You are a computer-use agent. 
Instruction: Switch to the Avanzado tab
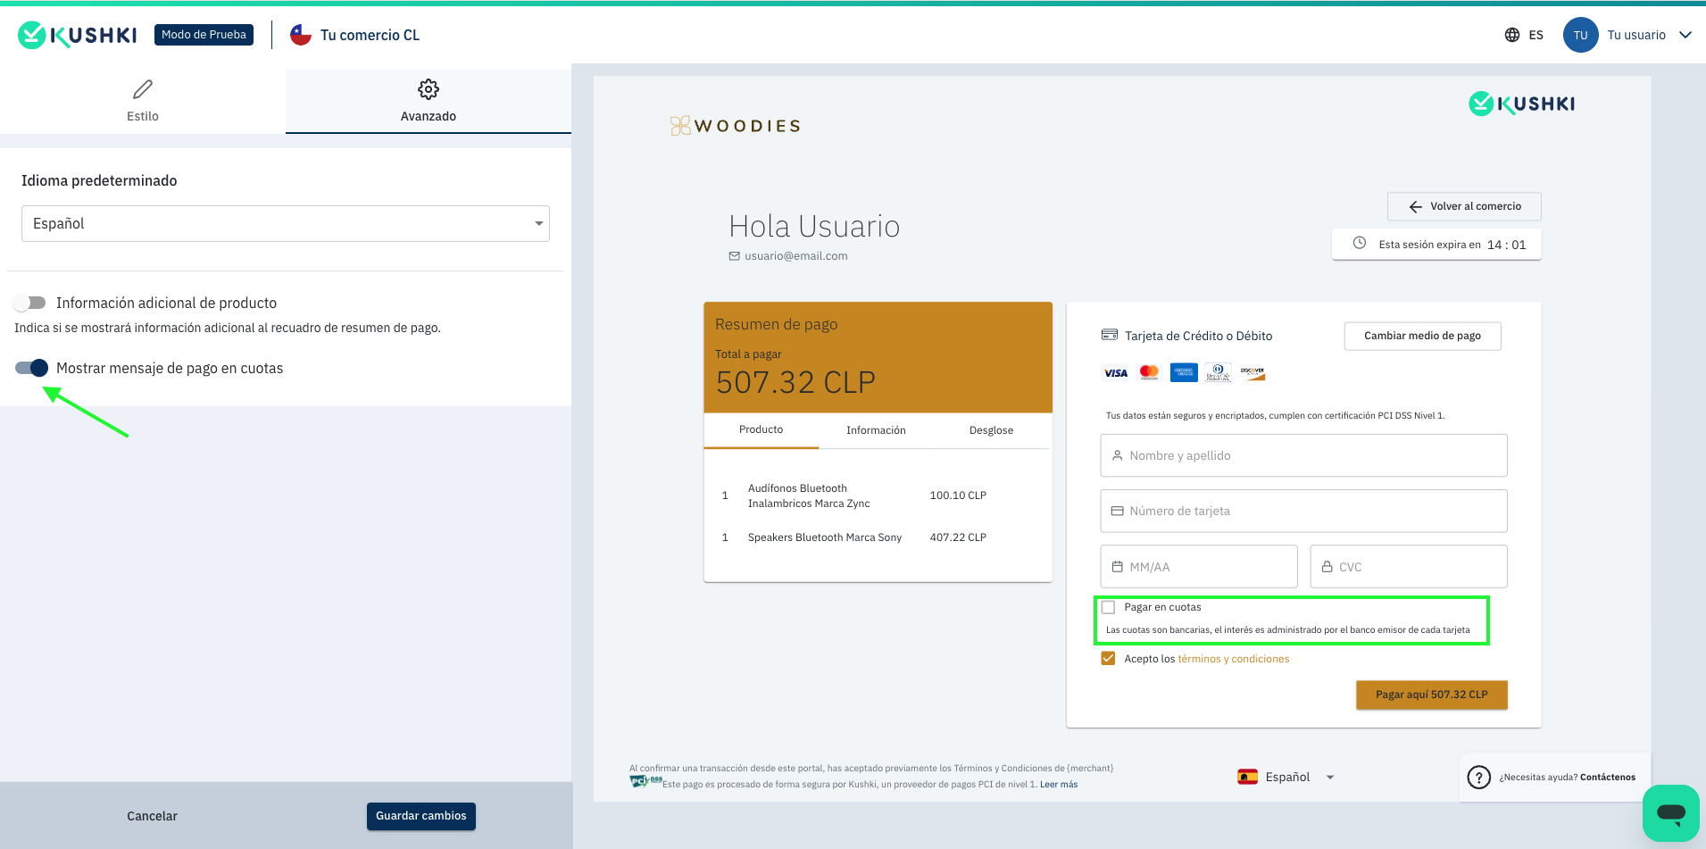click(429, 102)
